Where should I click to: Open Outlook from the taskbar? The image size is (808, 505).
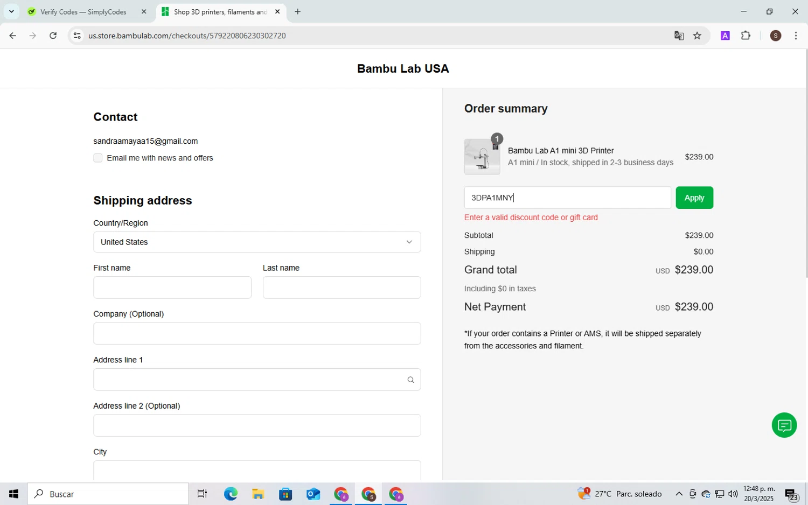pos(313,494)
